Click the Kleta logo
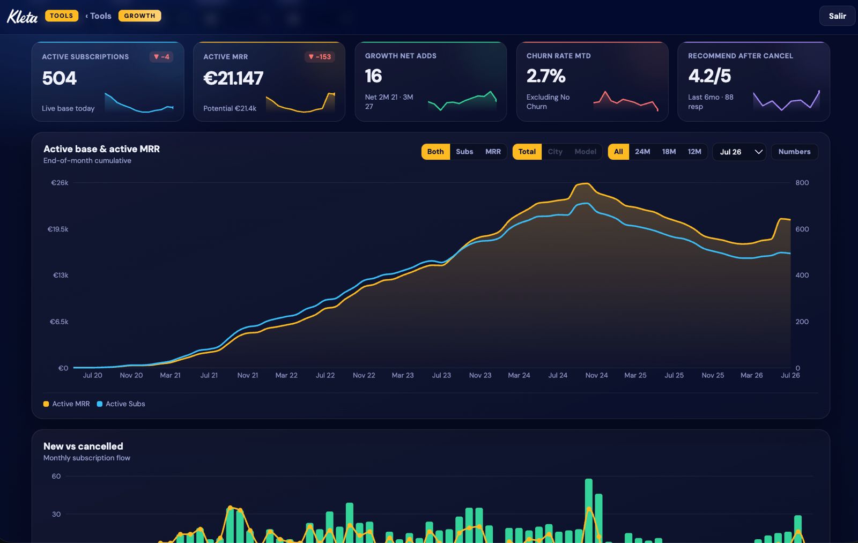 coord(22,16)
